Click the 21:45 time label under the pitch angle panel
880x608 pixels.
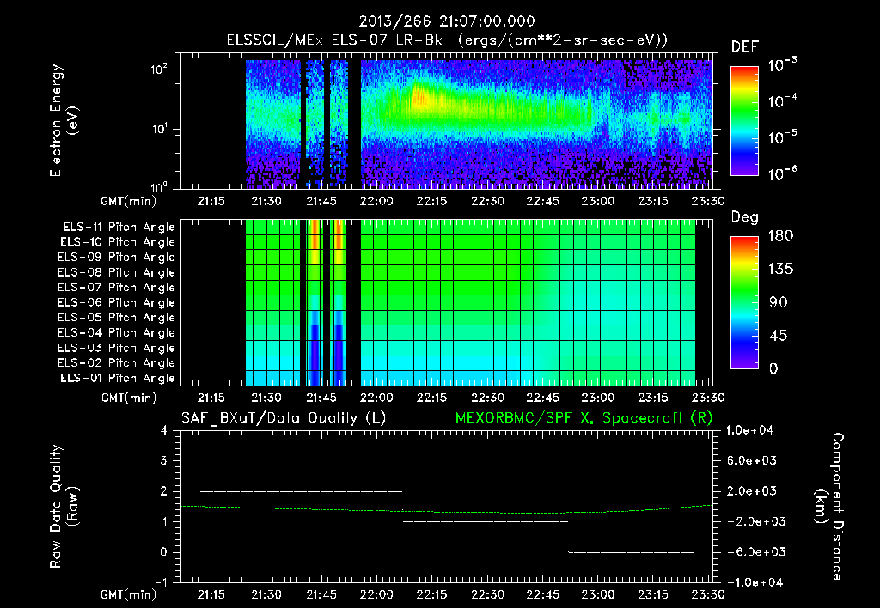(x=321, y=398)
